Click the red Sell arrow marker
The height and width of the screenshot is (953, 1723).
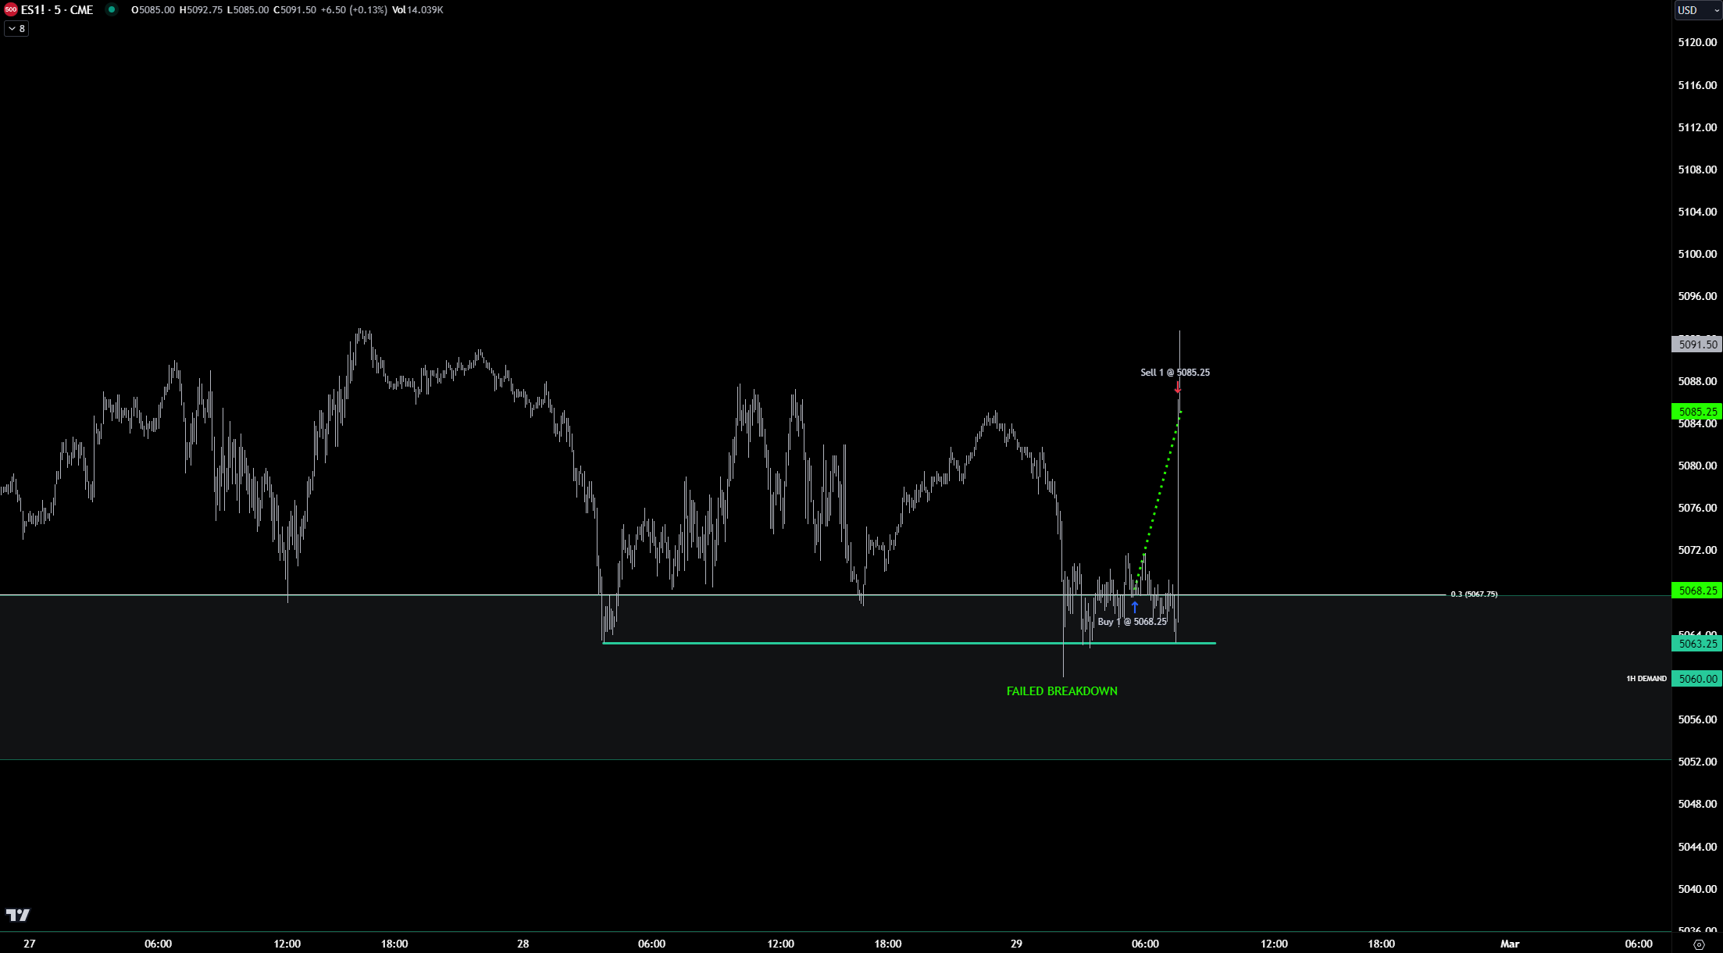pyautogui.click(x=1178, y=387)
